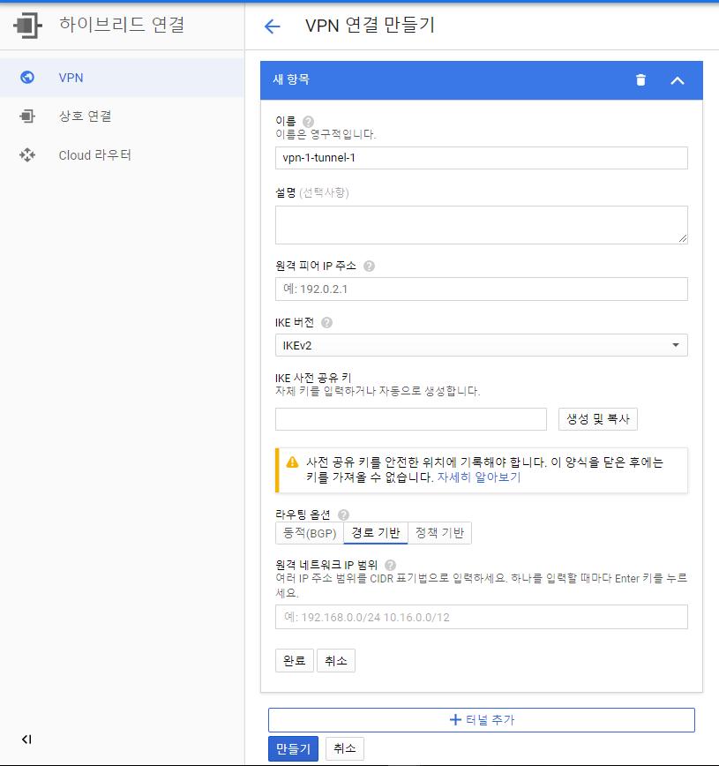Click the 하이브리드 연결 icon
The height and width of the screenshot is (766, 719).
coord(27,26)
